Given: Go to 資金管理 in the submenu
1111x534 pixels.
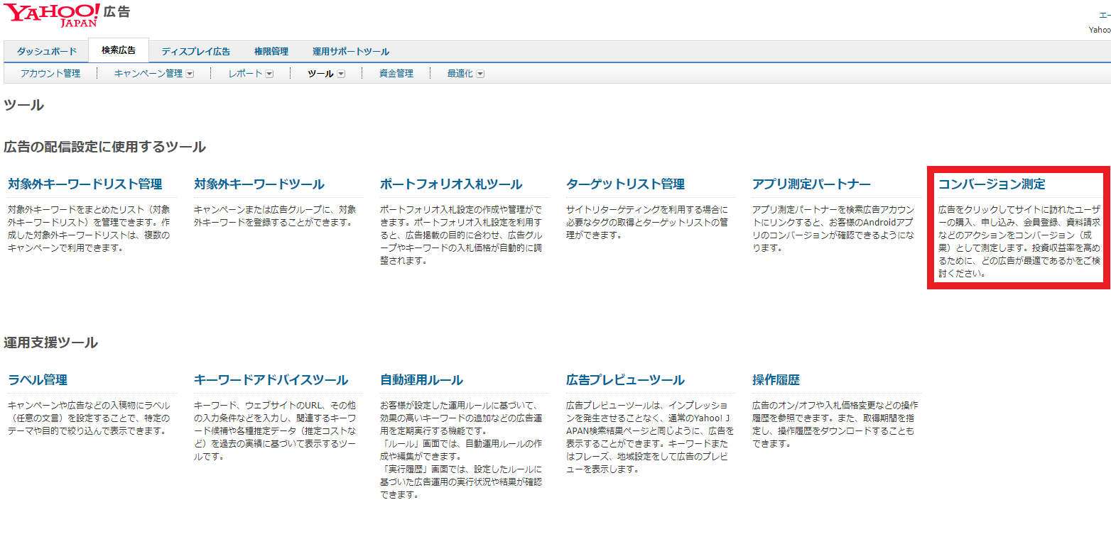Looking at the screenshot, I should click(396, 74).
